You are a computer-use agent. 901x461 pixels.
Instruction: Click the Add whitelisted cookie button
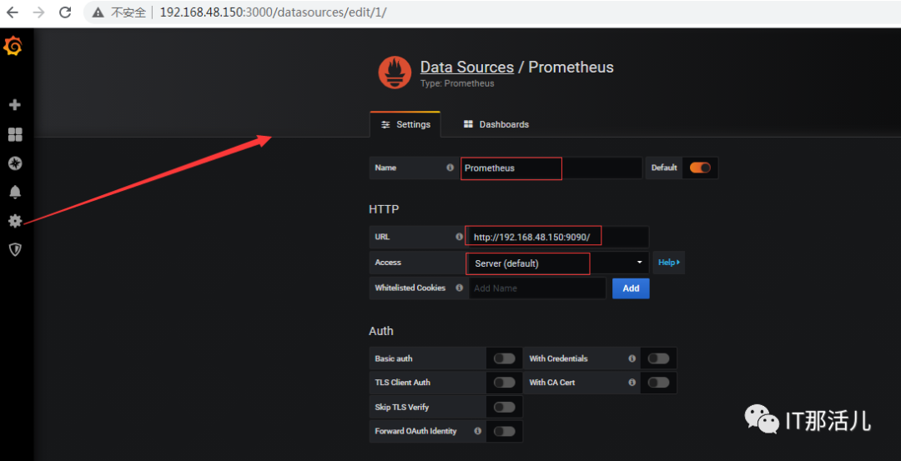631,288
